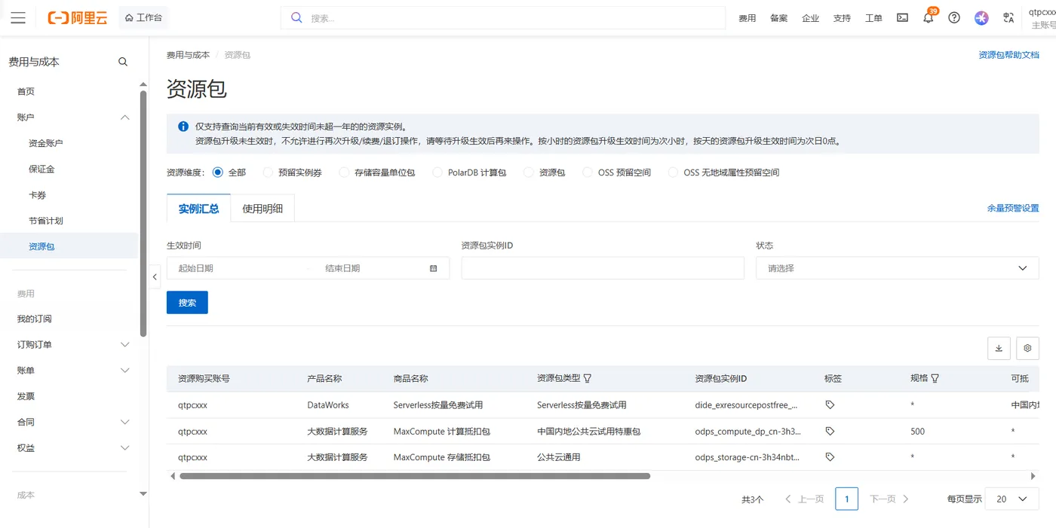
Task: Expand the 账单 sidebar section
Action: coord(125,370)
